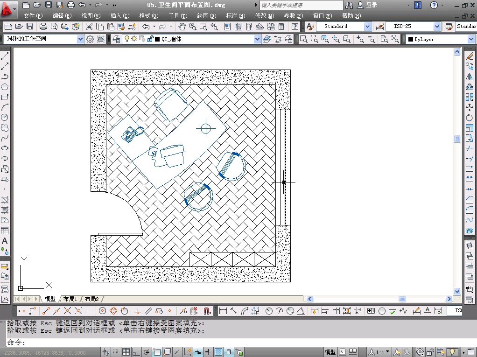The height and width of the screenshot is (357, 477).
Task: Click the Print icon in standard toolbar
Action: click(x=43, y=27)
